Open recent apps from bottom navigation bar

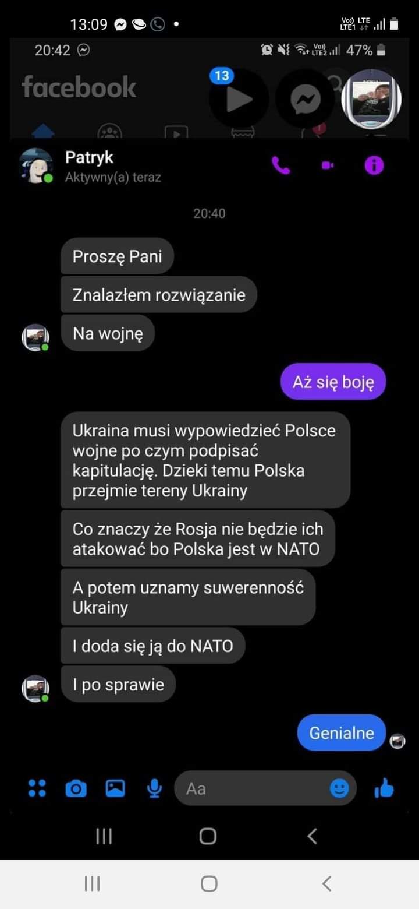coord(92,884)
